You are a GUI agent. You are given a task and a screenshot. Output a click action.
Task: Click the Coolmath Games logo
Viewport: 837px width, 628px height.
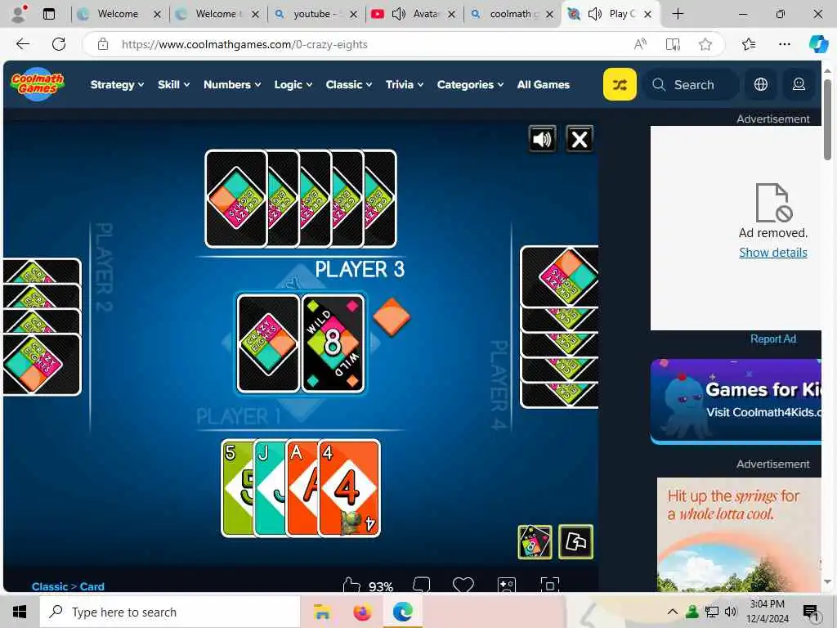click(38, 84)
